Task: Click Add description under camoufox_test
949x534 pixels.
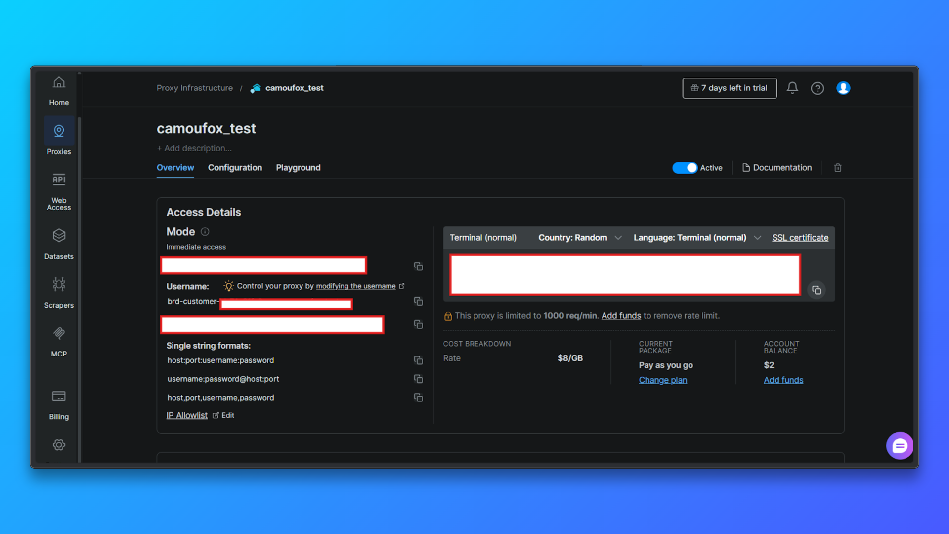Action: (194, 148)
